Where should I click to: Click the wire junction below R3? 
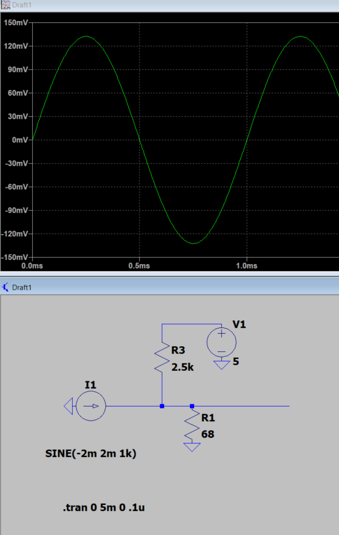(162, 406)
